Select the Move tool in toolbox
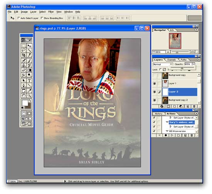The width and height of the screenshot is (212, 194). pyautogui.click(x=29, y=46)
